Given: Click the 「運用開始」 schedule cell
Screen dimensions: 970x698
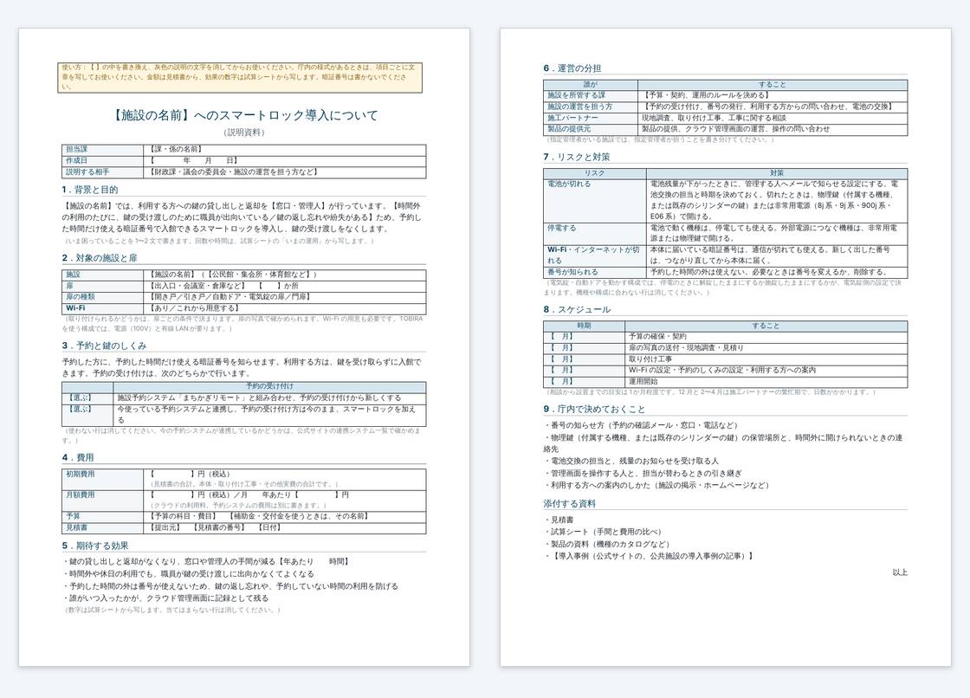Looking at the screenshot, I should click(766, 382).
